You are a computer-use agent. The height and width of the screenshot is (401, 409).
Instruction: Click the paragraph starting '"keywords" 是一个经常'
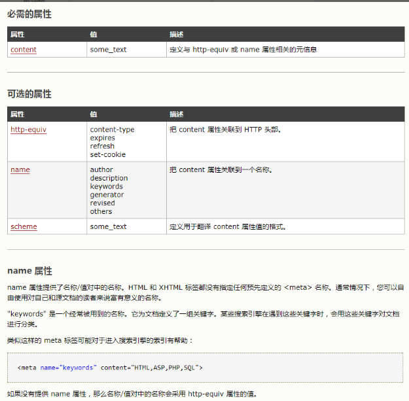pos(204,319)
